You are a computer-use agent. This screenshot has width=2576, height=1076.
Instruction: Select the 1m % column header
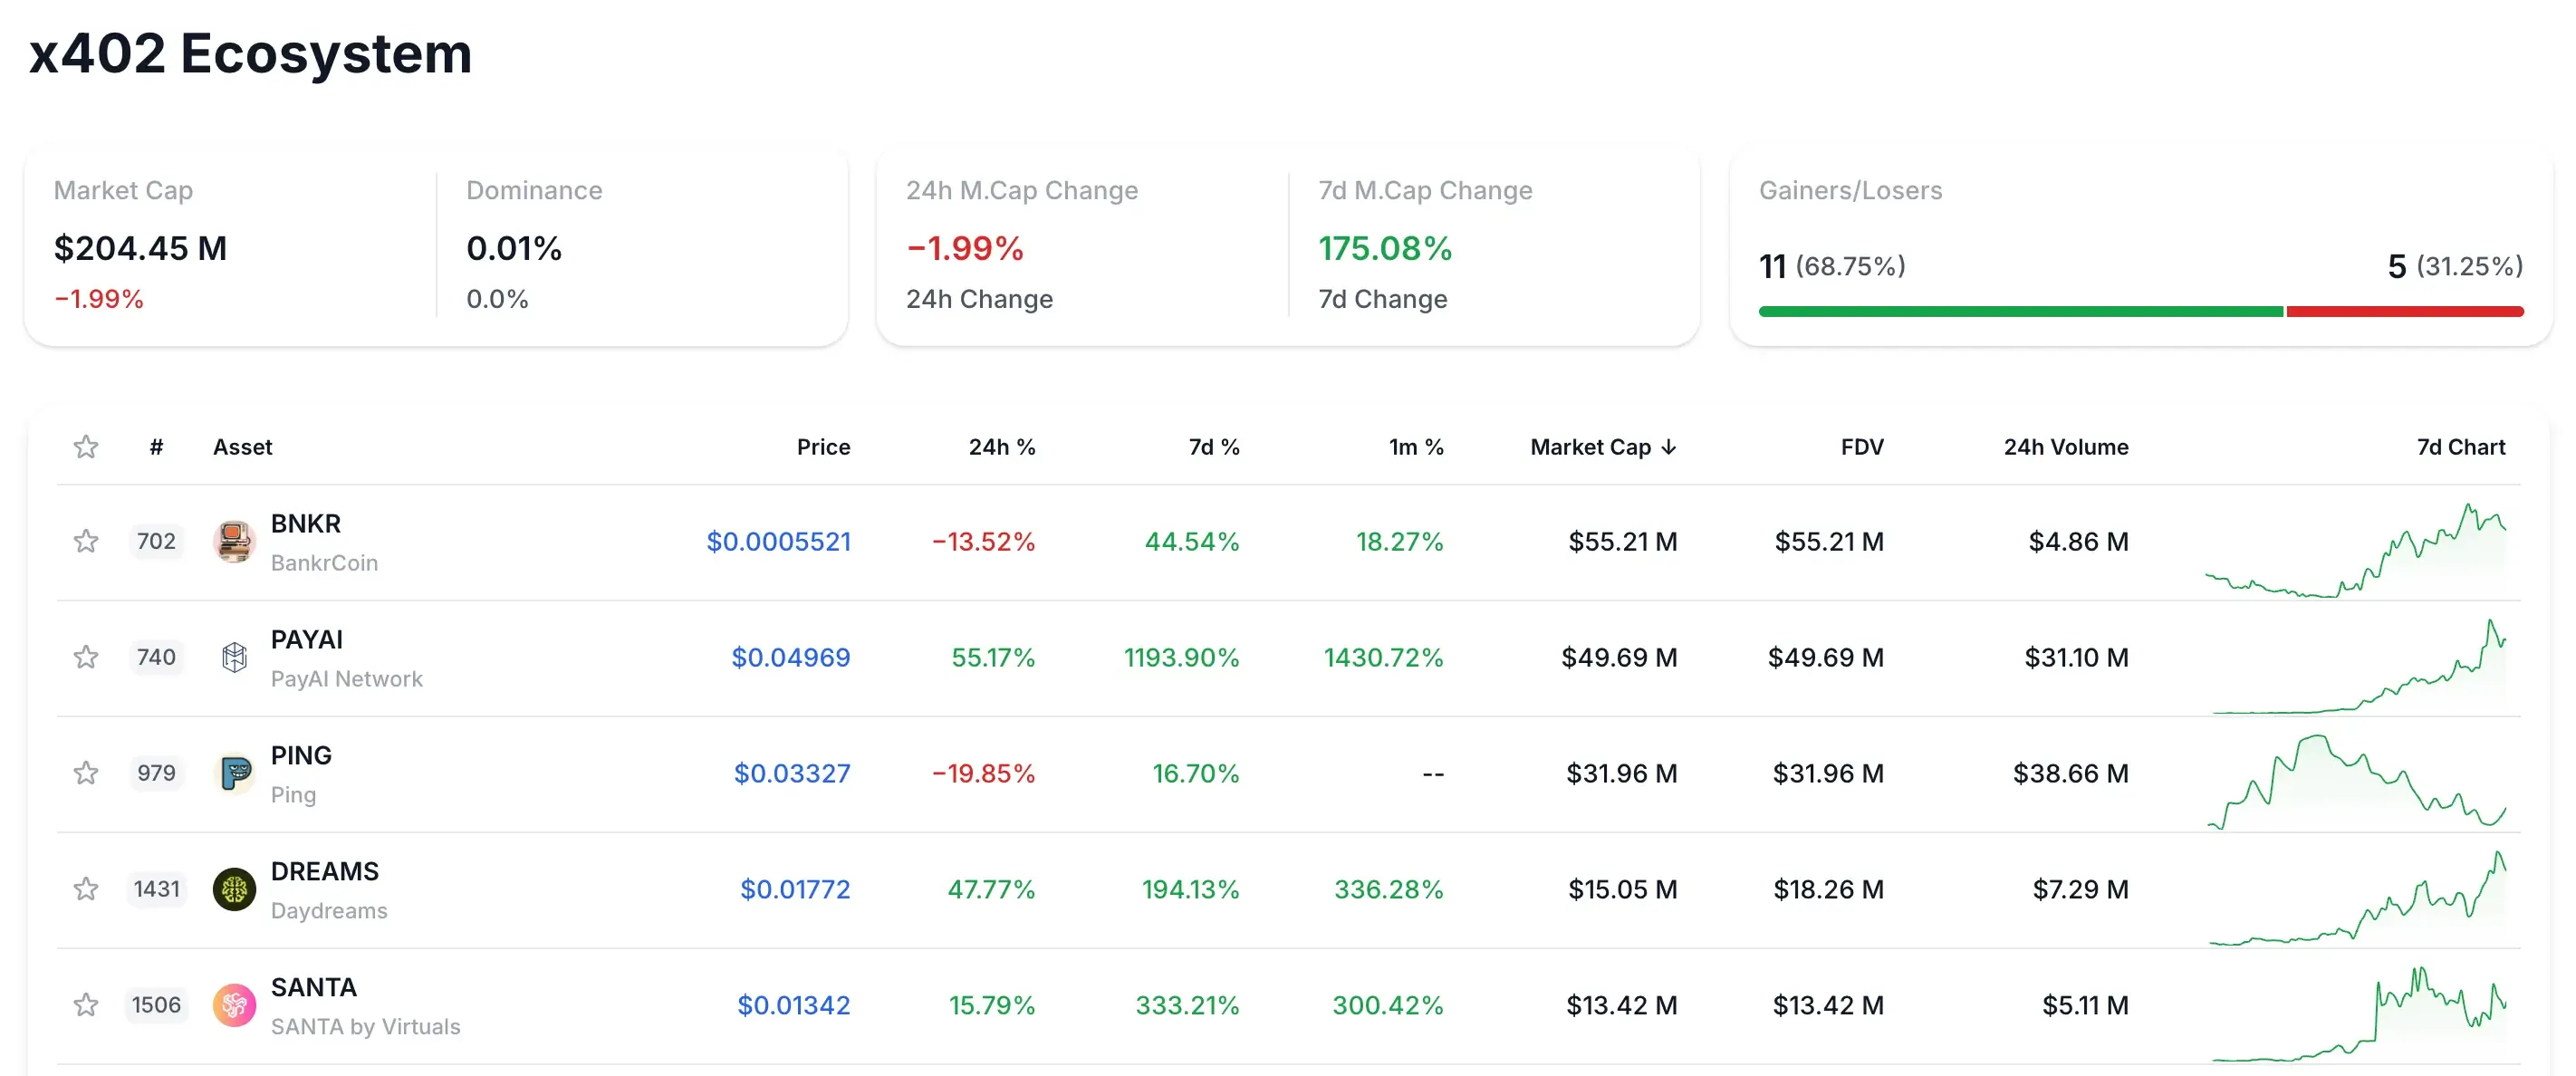tap(1416, 447)
